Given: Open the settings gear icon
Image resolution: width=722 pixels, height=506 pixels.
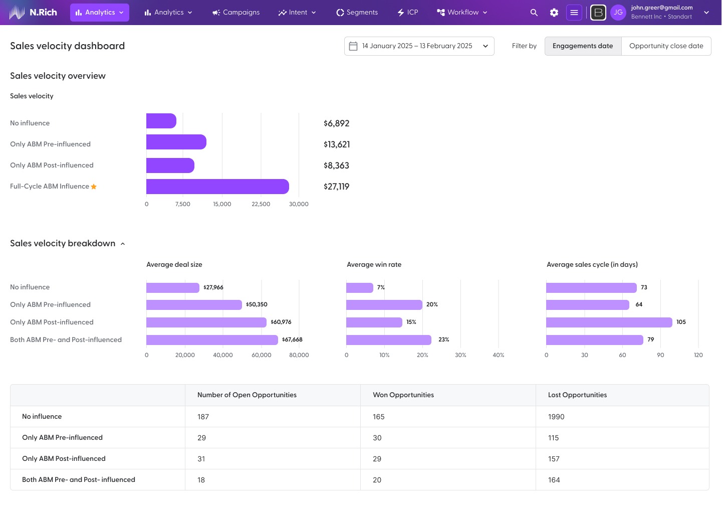Looking at the screenshot, I should [x=554, y=13].
